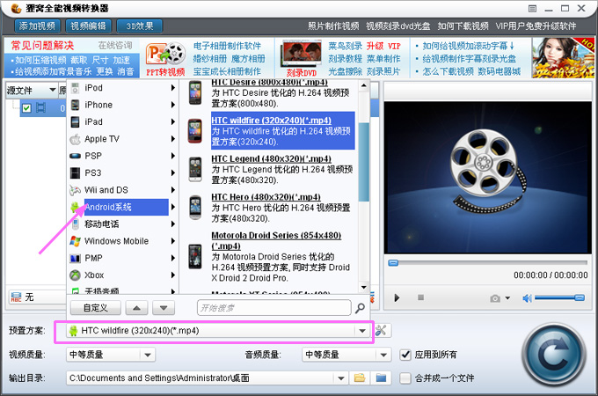Expand the Apple TV submenu arrow

(x=173, y=139)
